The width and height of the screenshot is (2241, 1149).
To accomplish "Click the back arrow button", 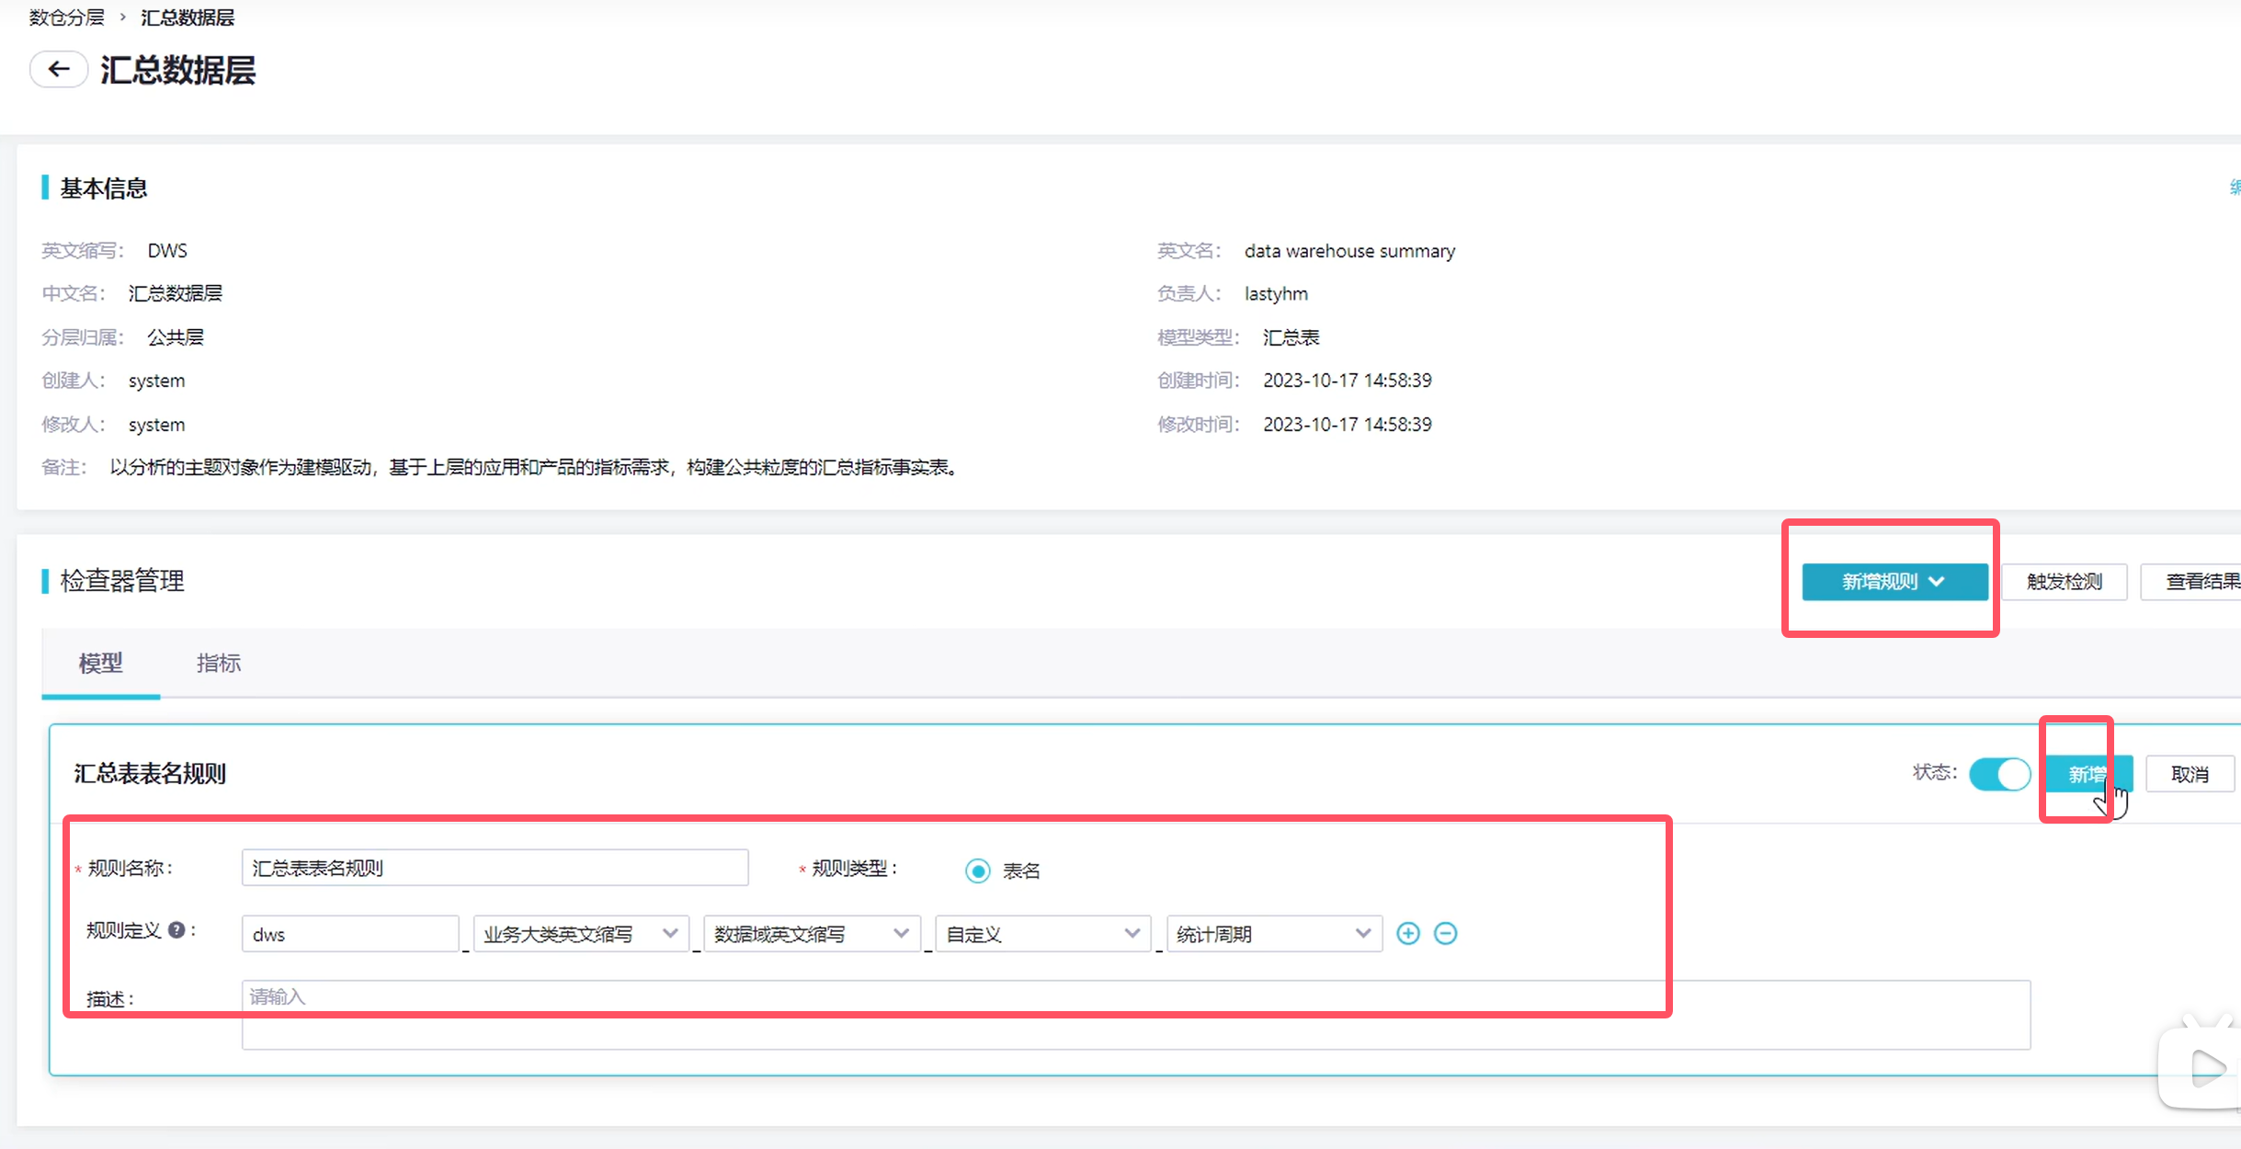I will click(x=59, y=69).
